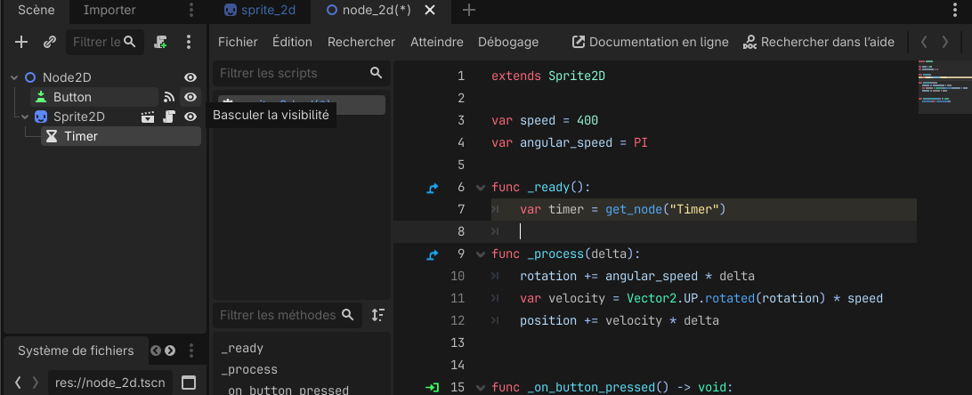Go forward in the filesystem path history
This screenshot has width=972, height=395.
[x=36, y=383]
